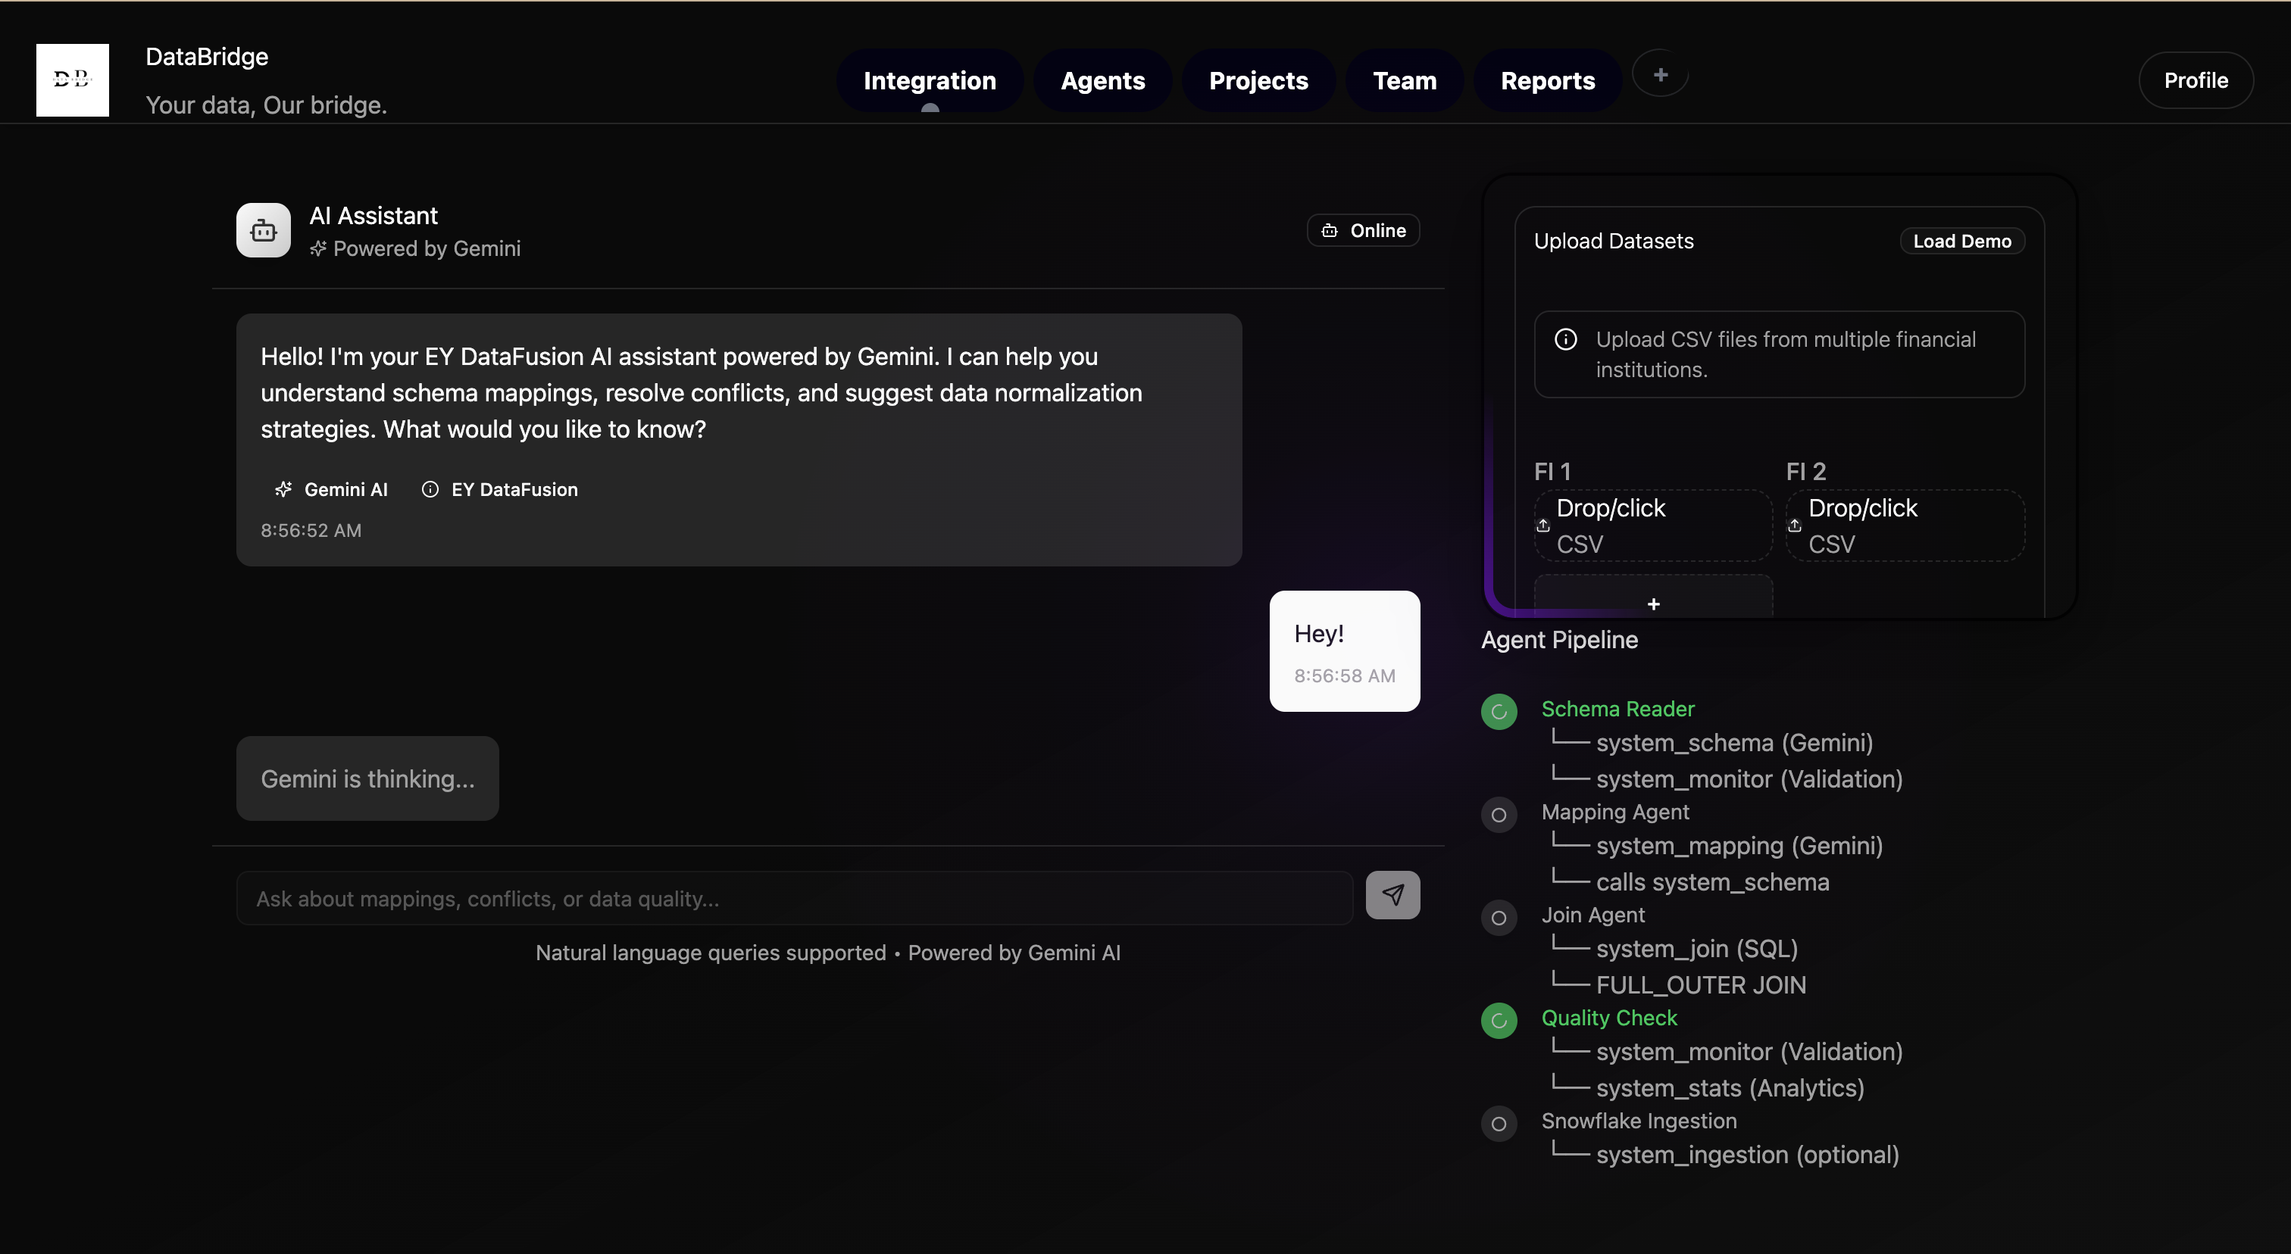2291x1254 pixels.
Task: Click the Online status badge
Action: point(1362,231)
